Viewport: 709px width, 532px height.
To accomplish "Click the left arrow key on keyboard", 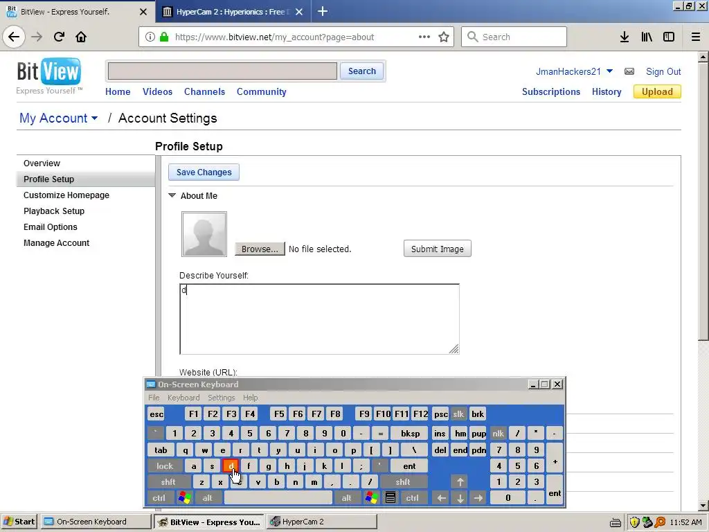I will 441,497.
